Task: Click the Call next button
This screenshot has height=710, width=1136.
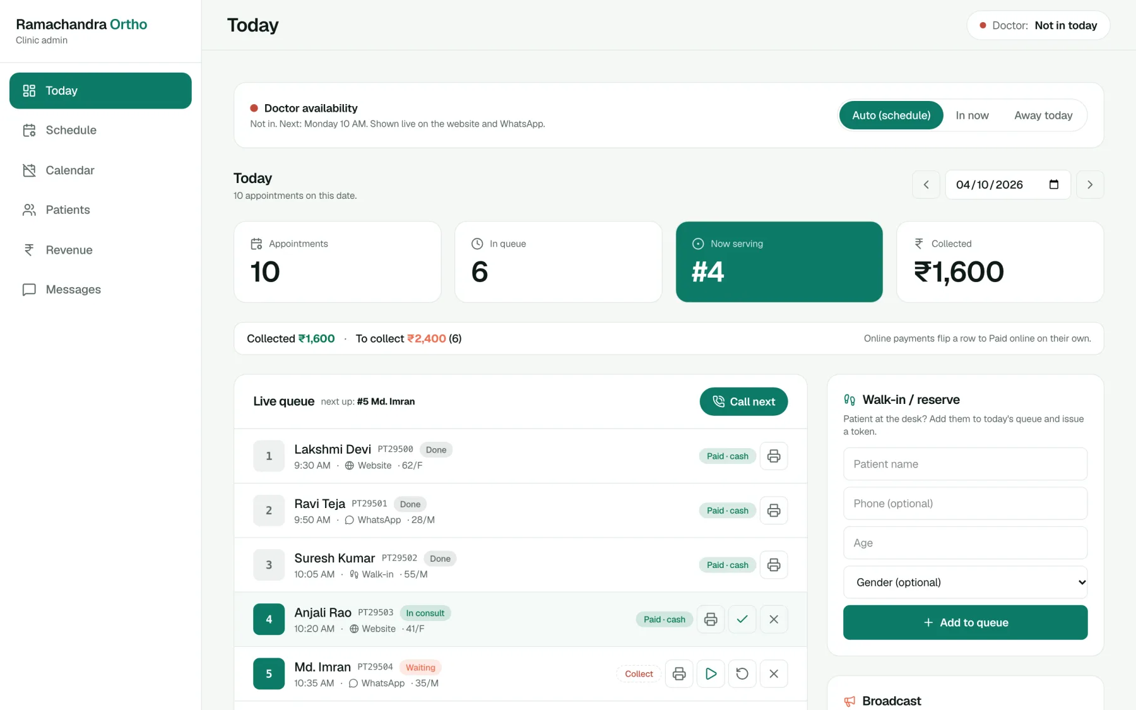Action: pos(743,401)
